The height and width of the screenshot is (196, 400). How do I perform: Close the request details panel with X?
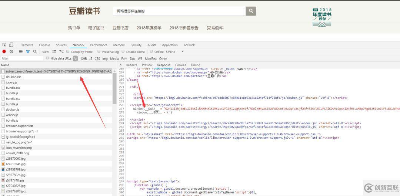(120, 65)
